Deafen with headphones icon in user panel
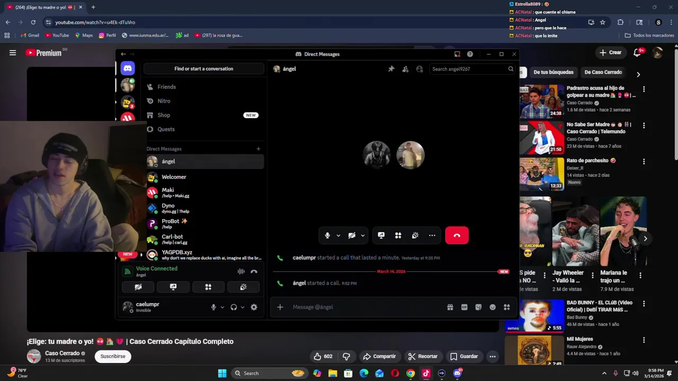 click(234, 307)
